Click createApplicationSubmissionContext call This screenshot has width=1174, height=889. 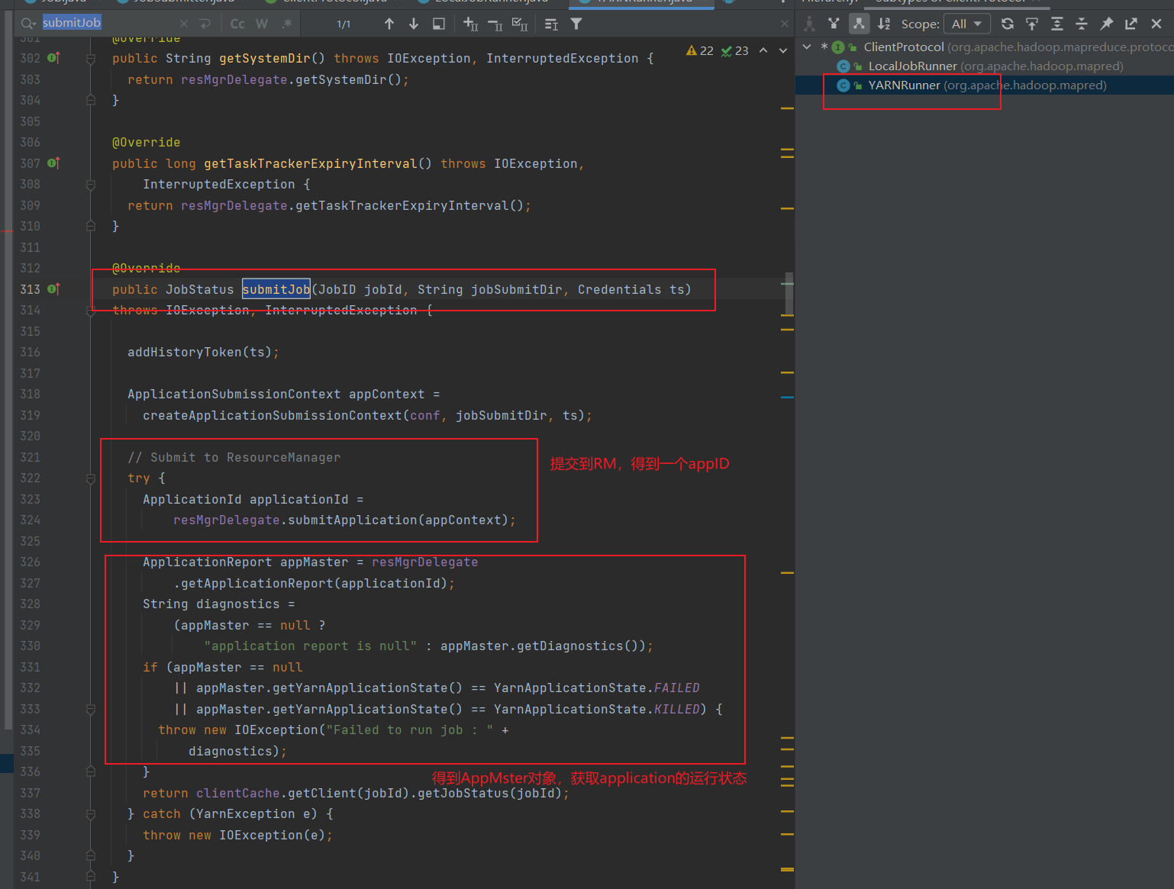pyautogui.click(x=364, y=416)
